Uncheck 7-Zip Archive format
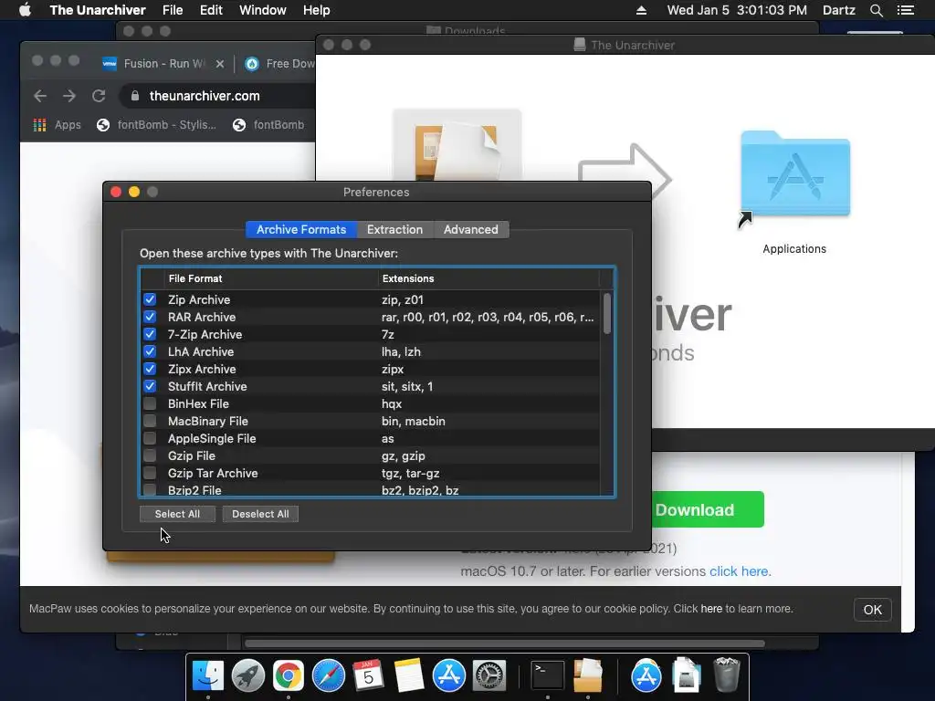Screen dimensions: 935x701 click(x=150, y=334)
